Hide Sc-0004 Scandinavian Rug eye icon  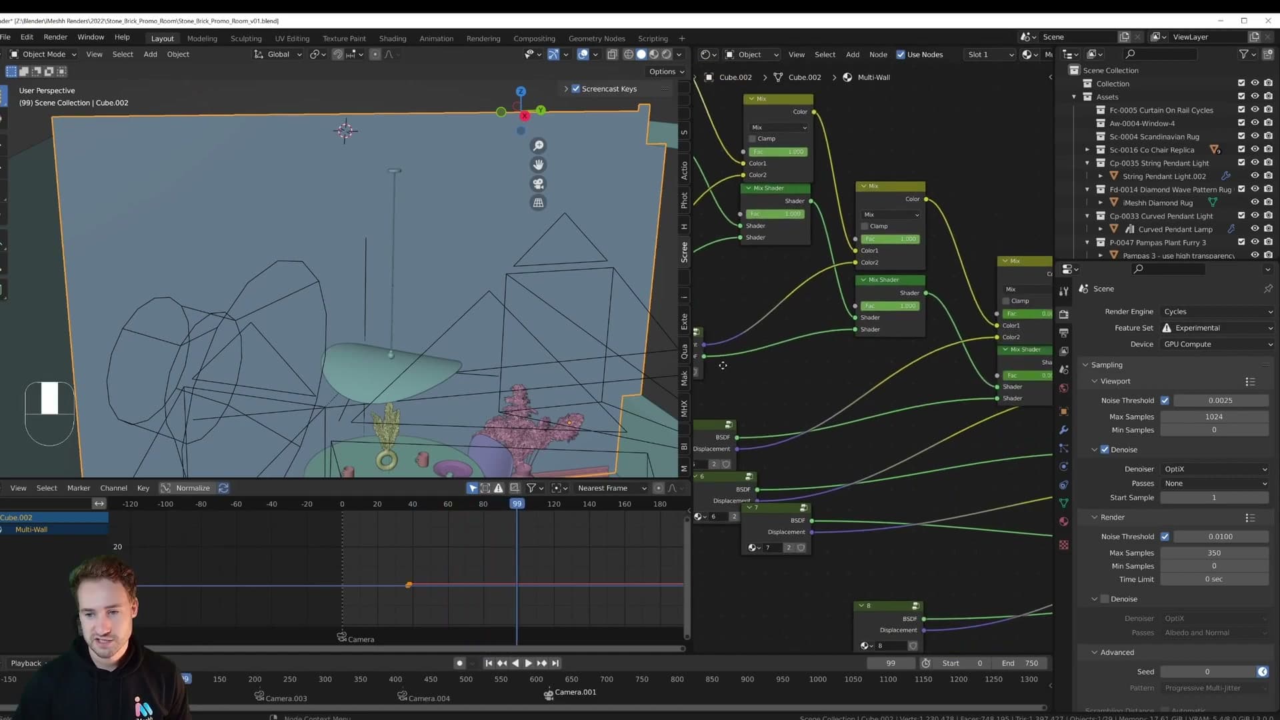[1255, 137]
